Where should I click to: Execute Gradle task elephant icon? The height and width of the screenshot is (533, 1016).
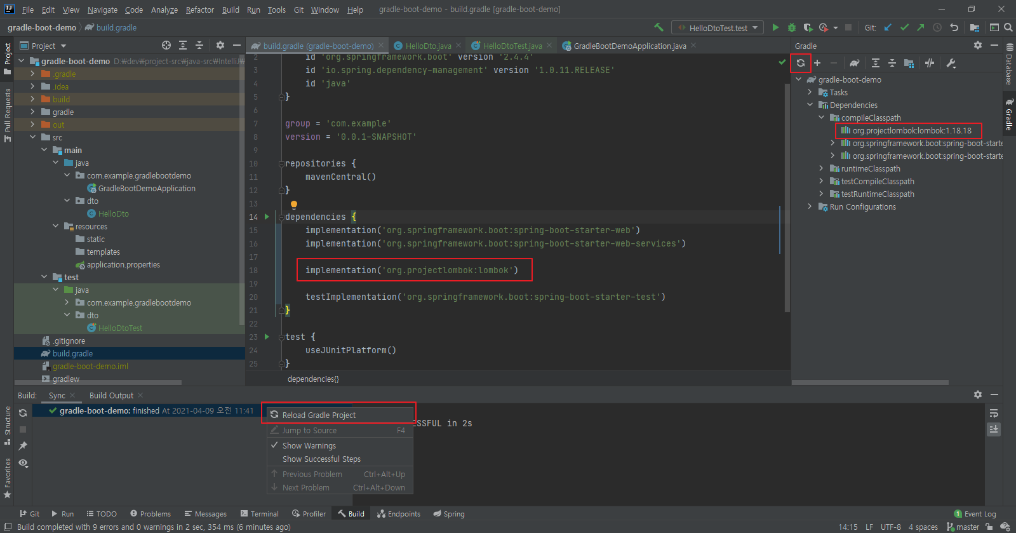click(855, 63)
